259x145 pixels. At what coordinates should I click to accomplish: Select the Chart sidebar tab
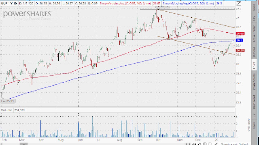point(254,65)
